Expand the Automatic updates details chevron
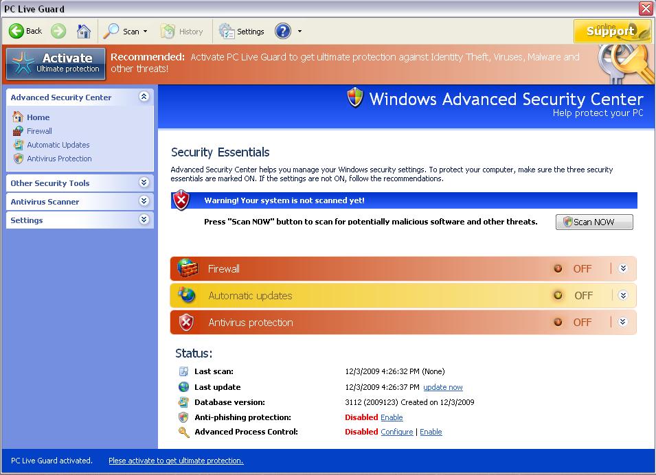The image size is (656, 475). point(623,296)
